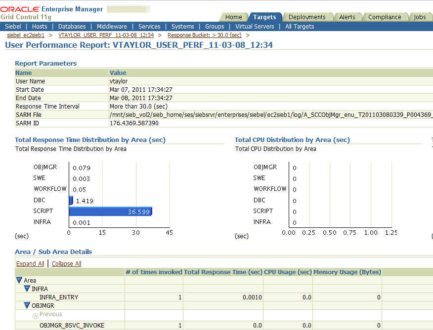
Task: Collapse the Area tree root
Action: point(19,280)
